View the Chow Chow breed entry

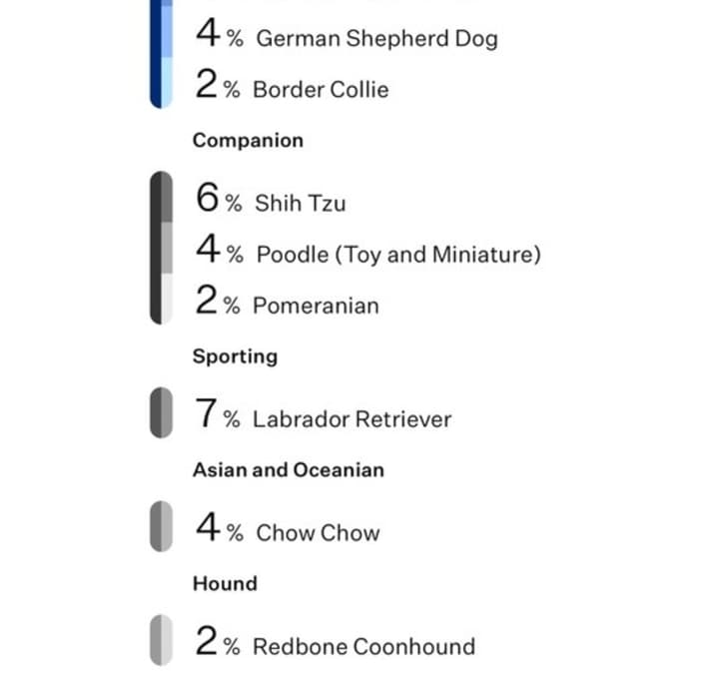pos(288,528)
